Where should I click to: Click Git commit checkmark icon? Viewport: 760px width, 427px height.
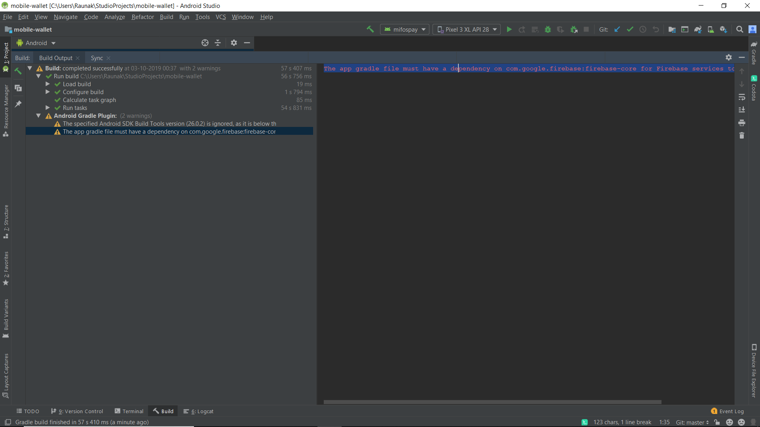630,29
